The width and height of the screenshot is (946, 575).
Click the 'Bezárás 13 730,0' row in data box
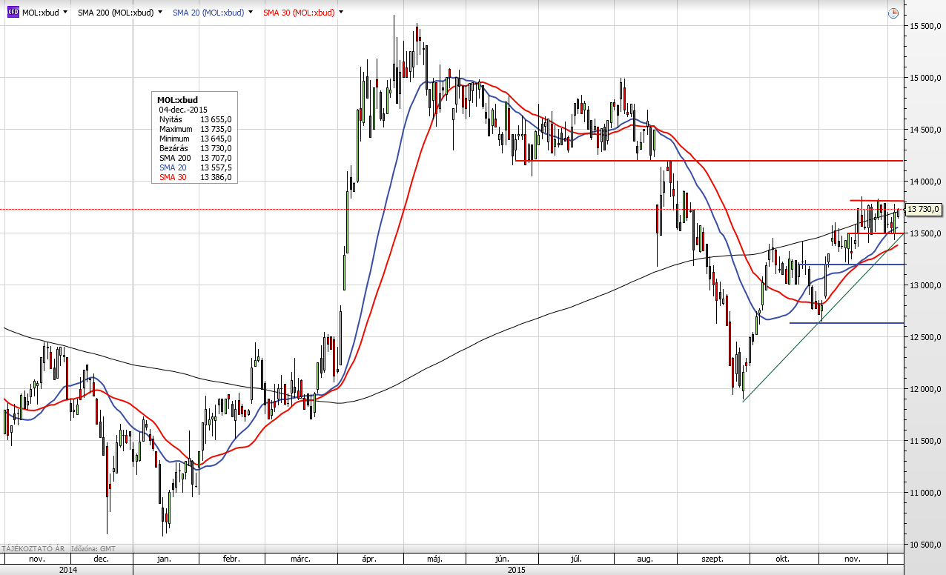tap(195, 148)
